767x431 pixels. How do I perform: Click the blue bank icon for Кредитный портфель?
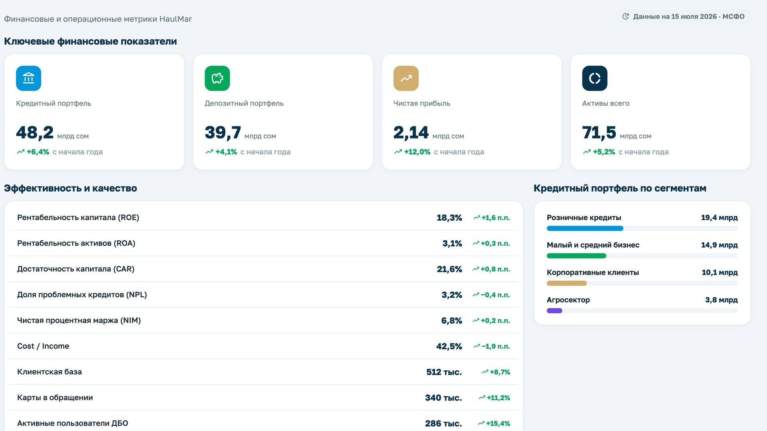click(x=28, y=78)
